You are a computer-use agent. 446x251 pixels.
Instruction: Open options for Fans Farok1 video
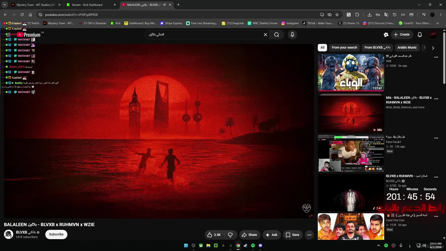click(436, 138)
